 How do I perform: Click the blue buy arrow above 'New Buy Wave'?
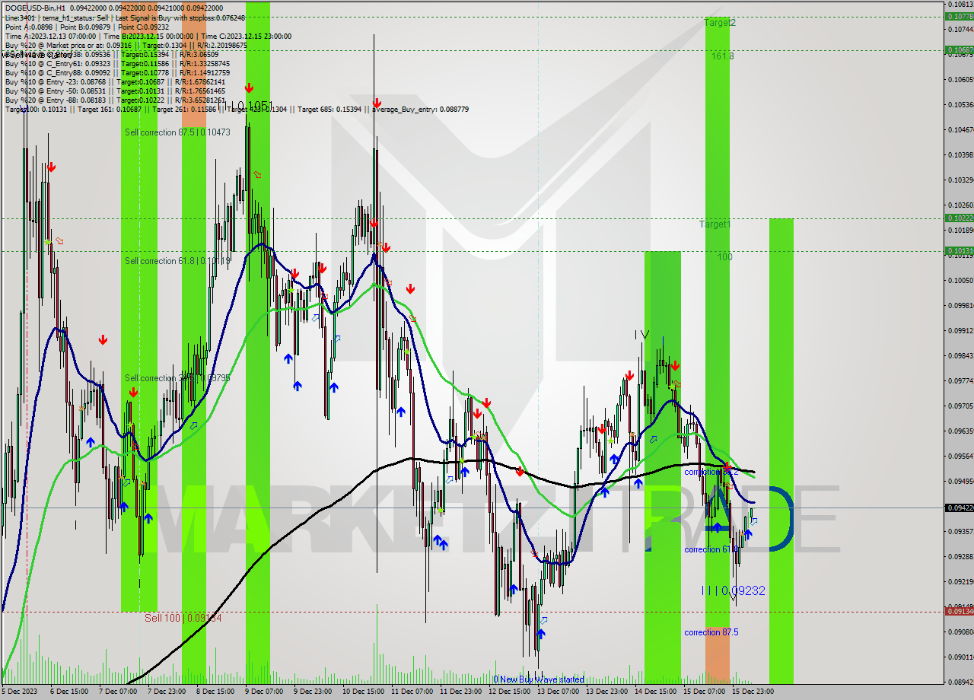(542, 633)
